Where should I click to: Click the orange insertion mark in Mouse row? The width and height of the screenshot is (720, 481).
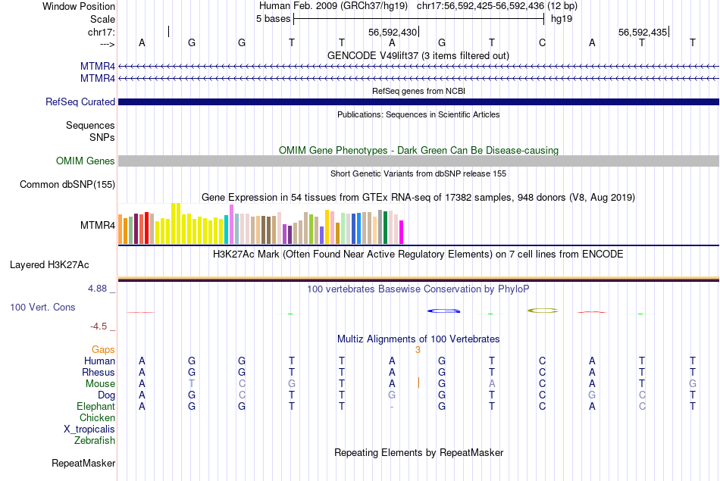pyautogui.click(x=418, y=383)
